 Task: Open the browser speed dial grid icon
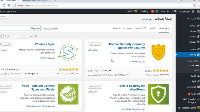(9, 6)
